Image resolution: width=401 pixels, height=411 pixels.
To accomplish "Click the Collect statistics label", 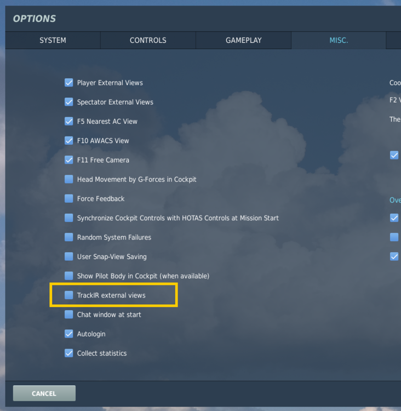I will coord(102,353).
